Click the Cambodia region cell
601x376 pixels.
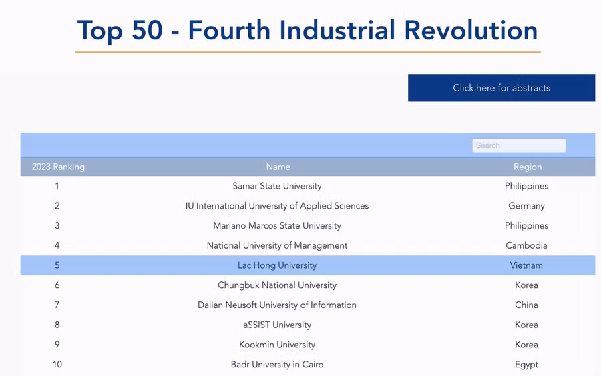pyautogui.click(x=526, y=245)
